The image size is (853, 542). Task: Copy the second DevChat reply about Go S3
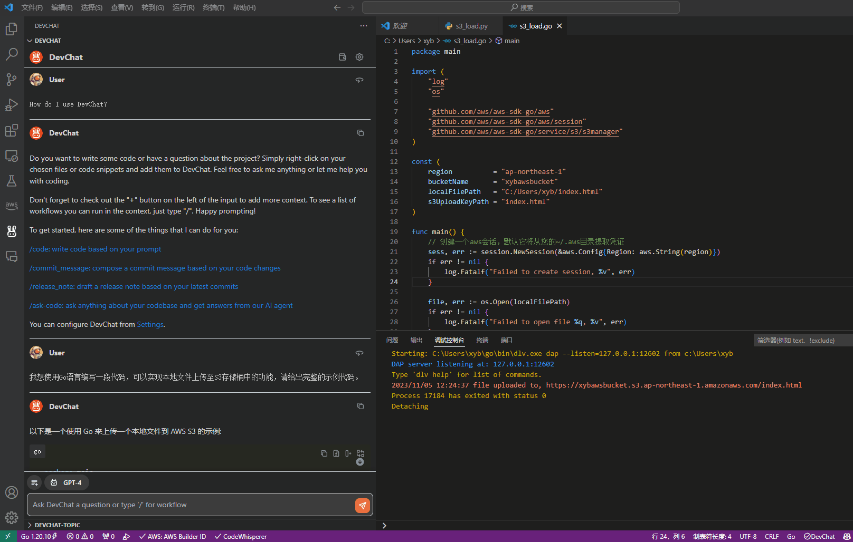click(x=361, y=406)
